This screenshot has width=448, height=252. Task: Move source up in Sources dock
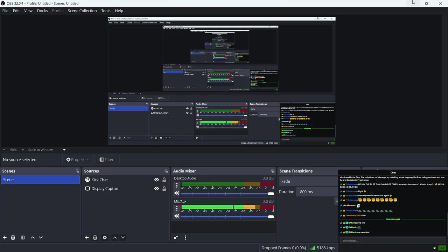(114, 237)
